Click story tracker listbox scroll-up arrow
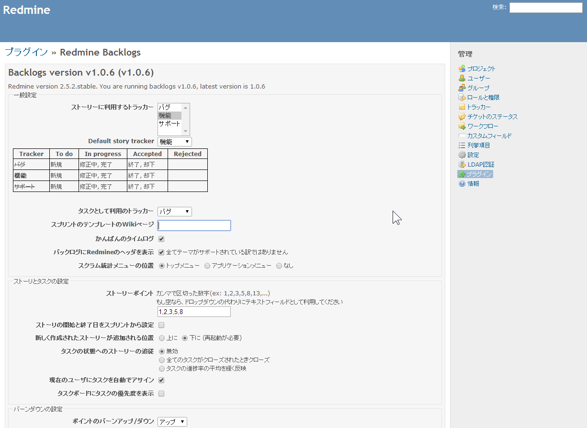This screenshot has height=428, width=587. (186, 108)
